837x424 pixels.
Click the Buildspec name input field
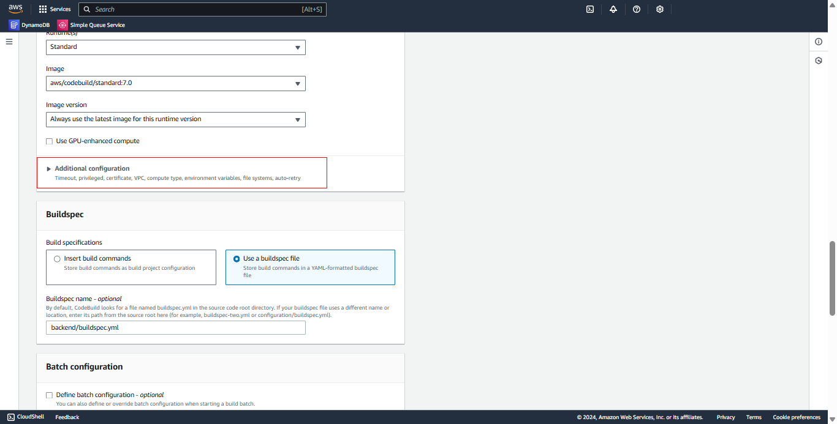tap(176, 327)
